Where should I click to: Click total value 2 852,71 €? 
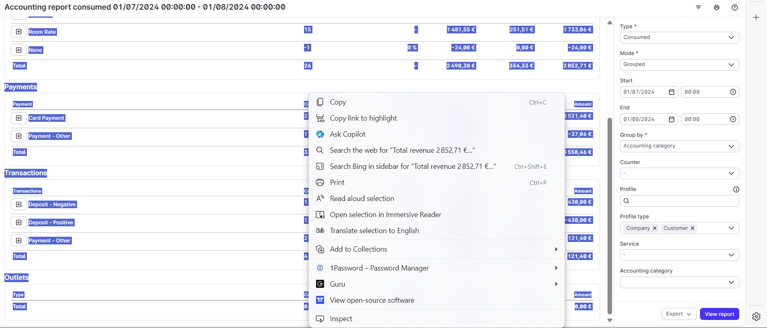(577, 66)
